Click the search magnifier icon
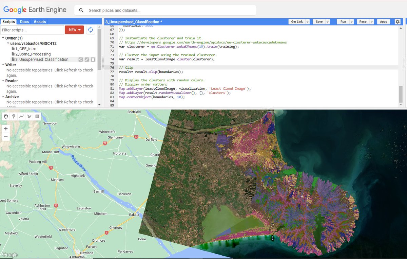Screen dimensions: 407x259 (x=81, y=10)
